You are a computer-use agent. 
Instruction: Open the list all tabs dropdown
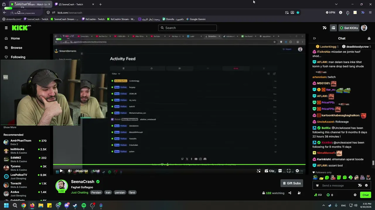(336, 4)
